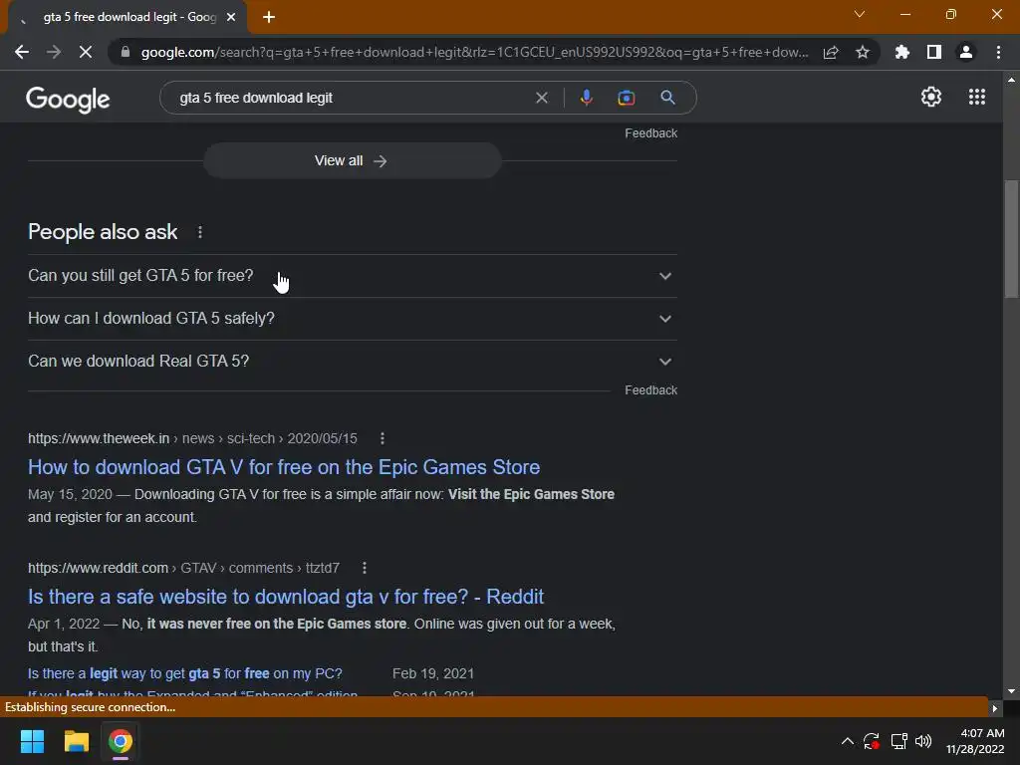This screenshot has height=765, width=1020.
Task: Click the browser forward arrow
Action: (x=54, y=52)
